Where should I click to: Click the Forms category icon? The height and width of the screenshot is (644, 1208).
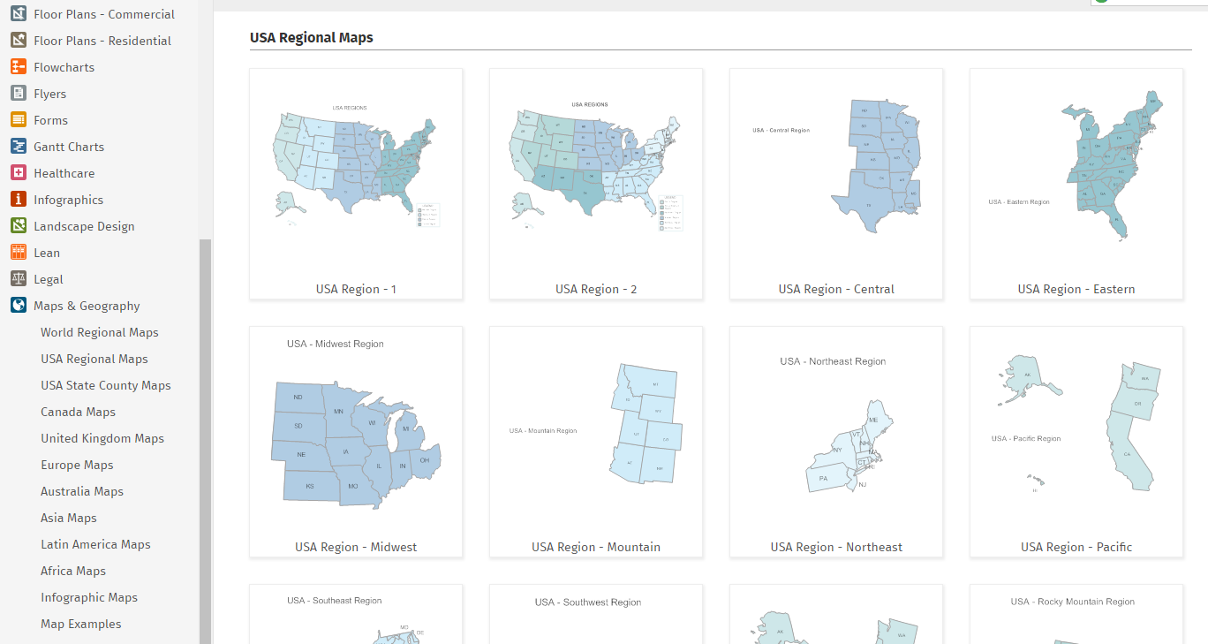click(x=18, y=120)
